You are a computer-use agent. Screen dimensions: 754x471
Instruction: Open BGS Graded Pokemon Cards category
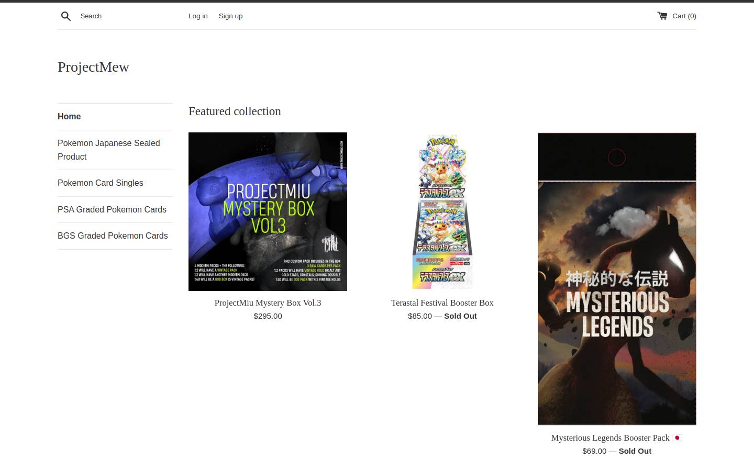pyautogui.click(x=113, y=235)
